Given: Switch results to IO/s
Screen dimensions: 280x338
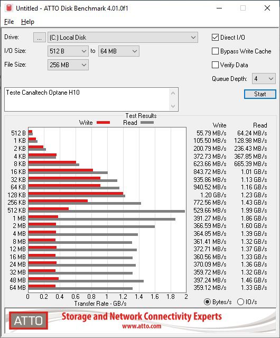Looking at the screenshot, I should (x=240, y=302).
